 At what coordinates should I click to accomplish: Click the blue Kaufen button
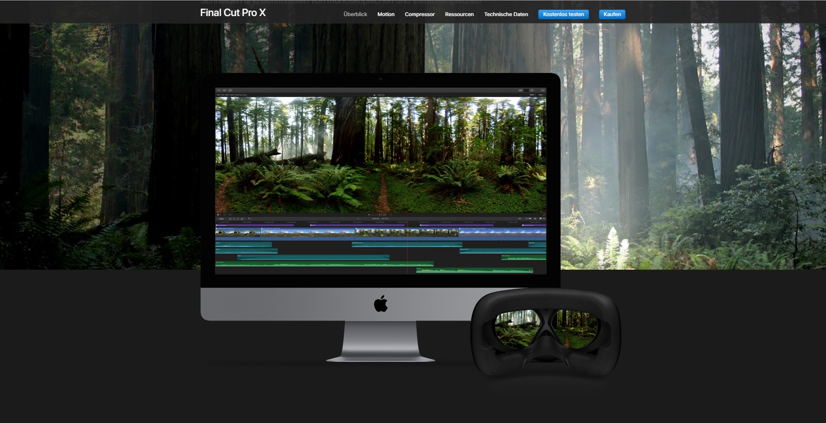(x=612, y=14)
